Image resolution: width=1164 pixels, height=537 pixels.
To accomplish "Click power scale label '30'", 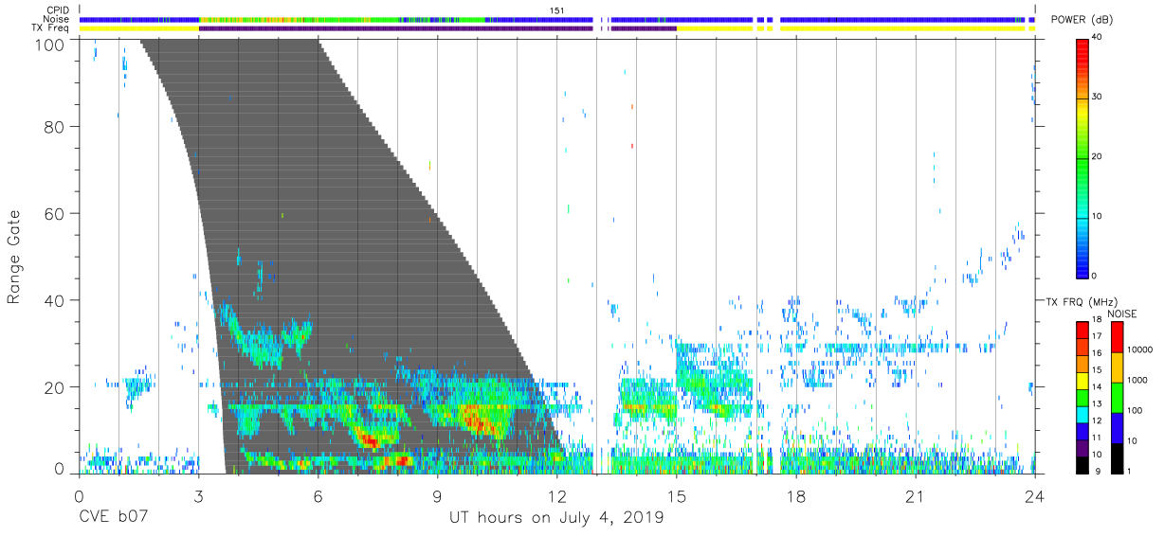I will click(1098, 98).
